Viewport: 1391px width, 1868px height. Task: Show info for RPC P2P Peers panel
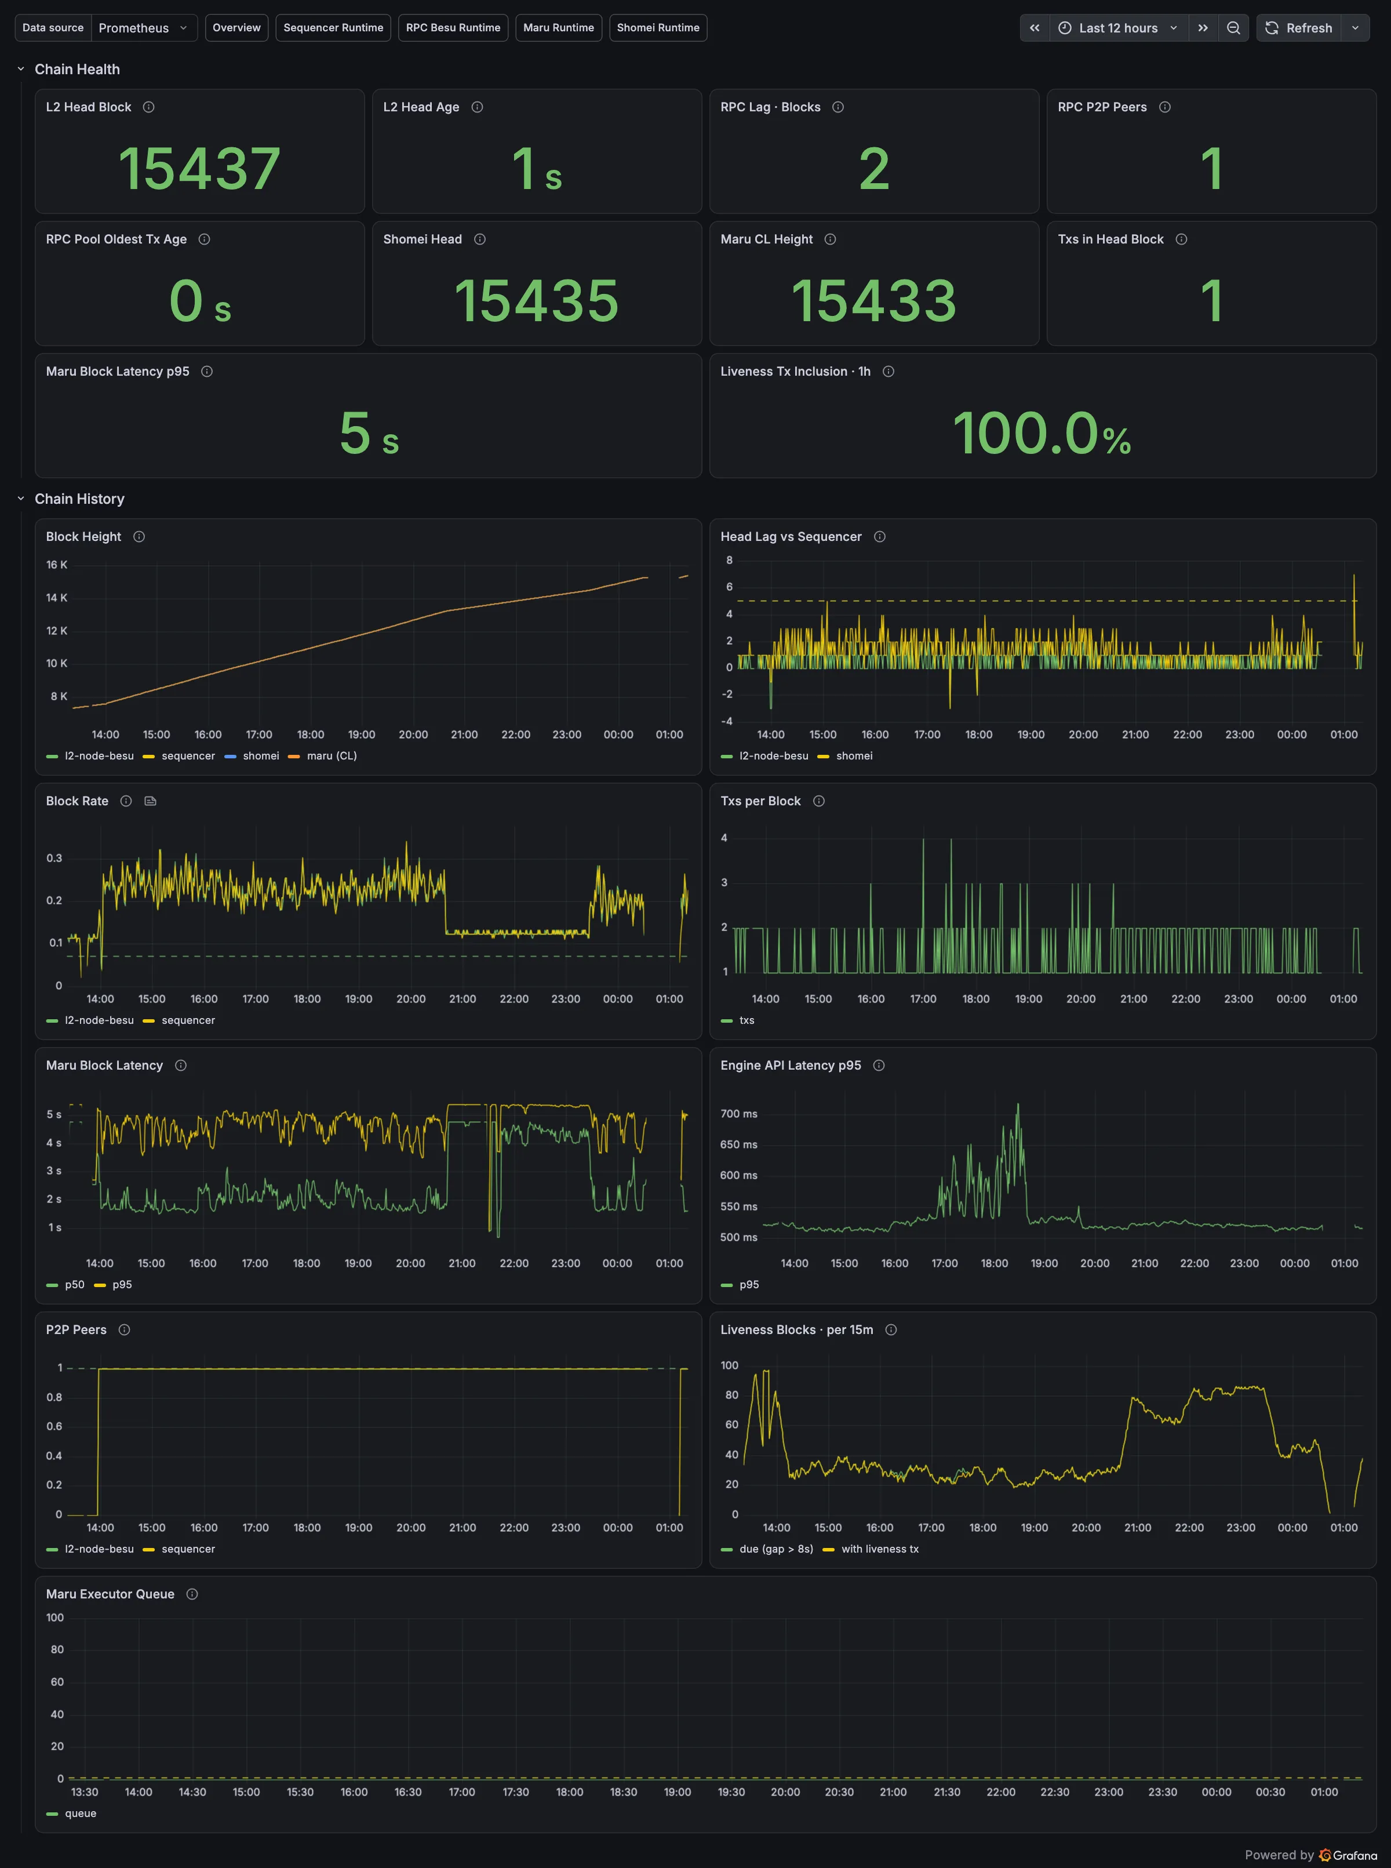(x=1164, y=107)
